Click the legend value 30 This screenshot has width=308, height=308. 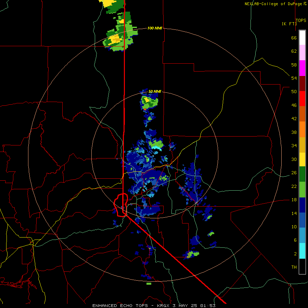pyautogui.click(x=294, y=159)
